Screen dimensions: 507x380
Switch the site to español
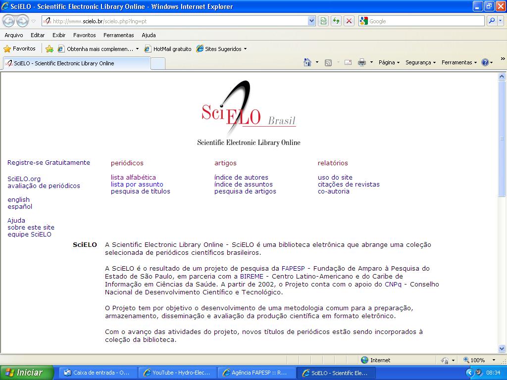20,206
